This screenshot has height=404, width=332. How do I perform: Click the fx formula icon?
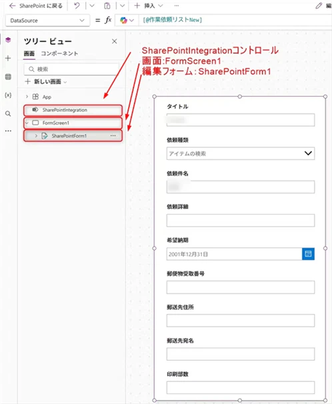pos(108,20)
